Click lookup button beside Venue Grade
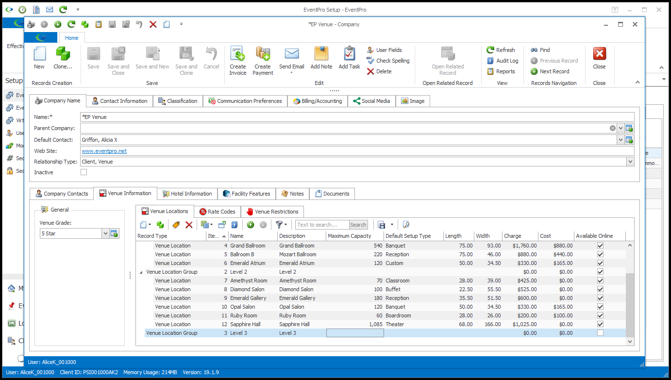The width and height of the screenshot is (671, 380). (114, 233)
